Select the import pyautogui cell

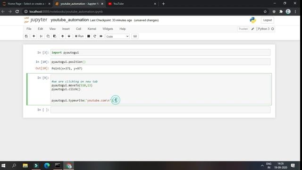click(x=160, y=52)
